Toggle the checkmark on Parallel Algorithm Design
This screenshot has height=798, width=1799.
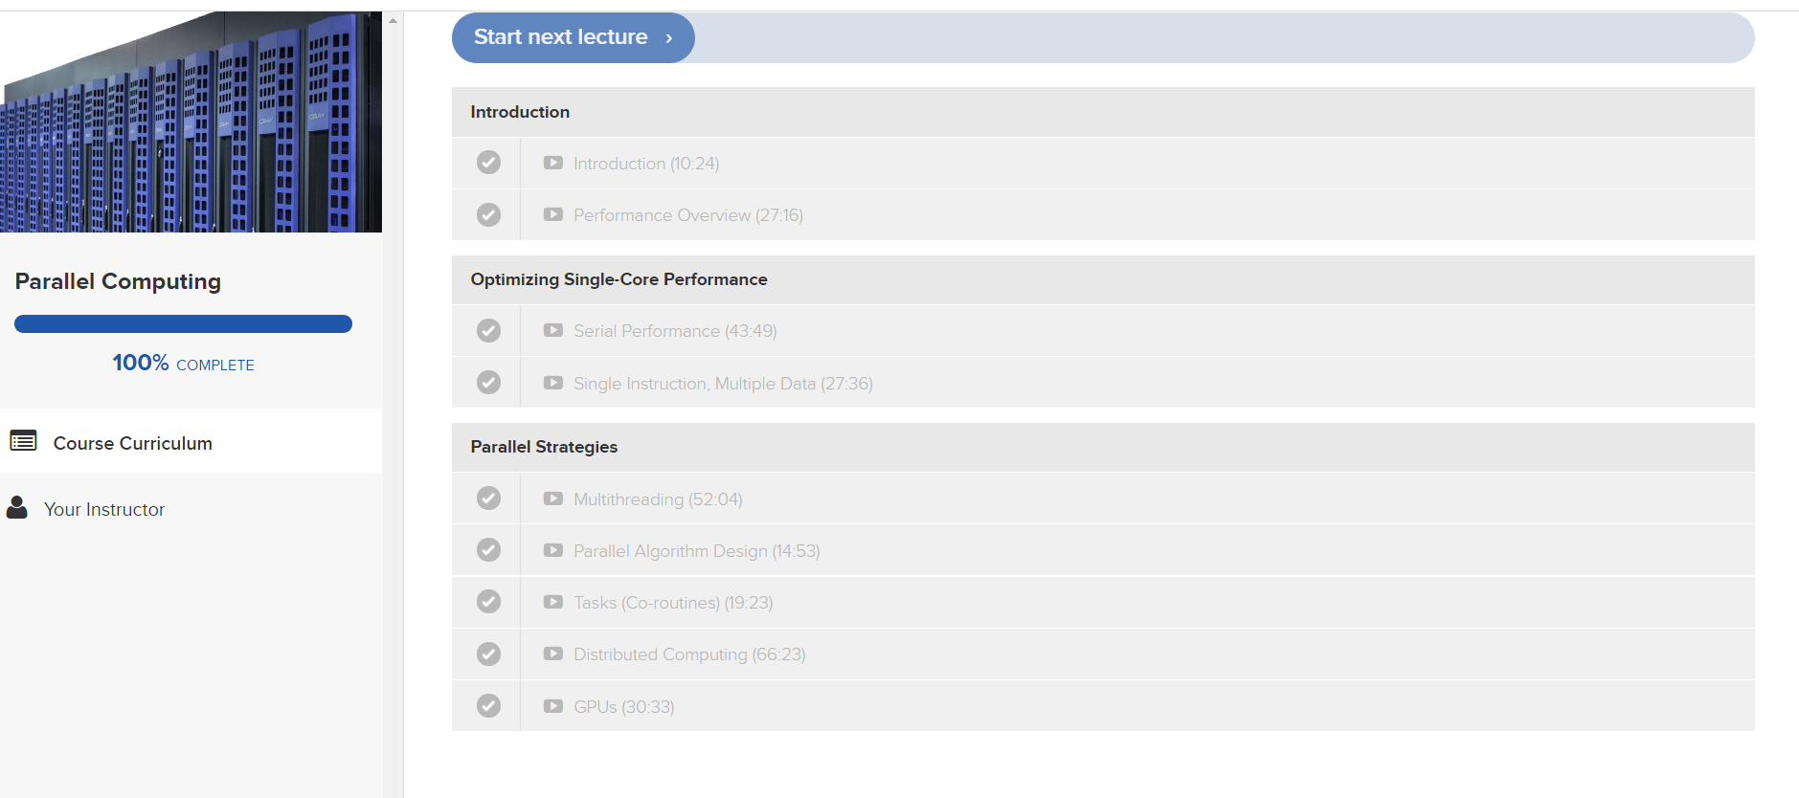coord(488,550)
